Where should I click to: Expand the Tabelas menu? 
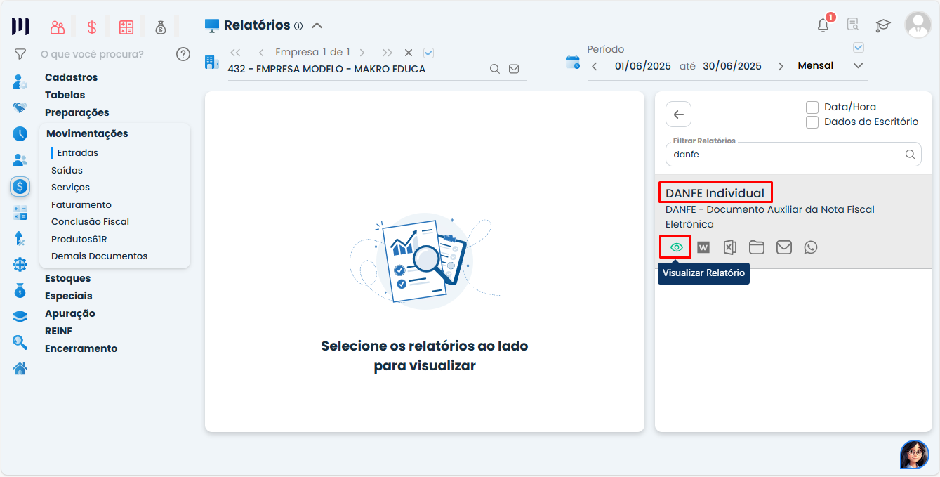[x=65, y=95]
